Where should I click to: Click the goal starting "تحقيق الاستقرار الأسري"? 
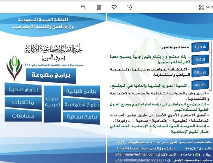tap(160, 118)
